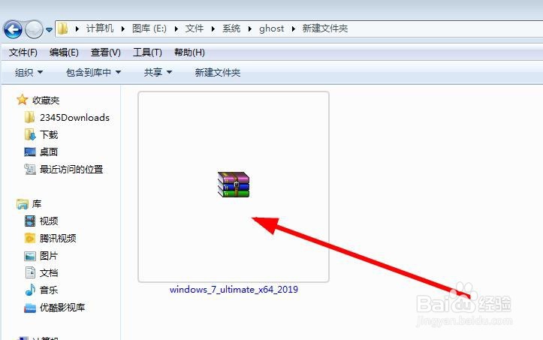Open 最近访问的位置 in favorites
The image size is (543, 340).
(71, 170)
